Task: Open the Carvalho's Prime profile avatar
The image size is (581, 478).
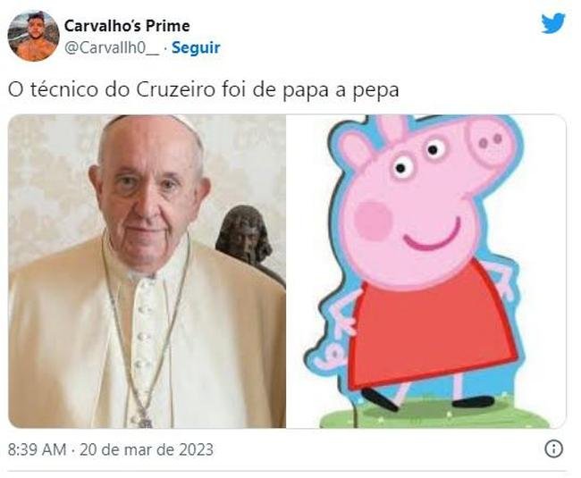Action: tap(33, 36)
